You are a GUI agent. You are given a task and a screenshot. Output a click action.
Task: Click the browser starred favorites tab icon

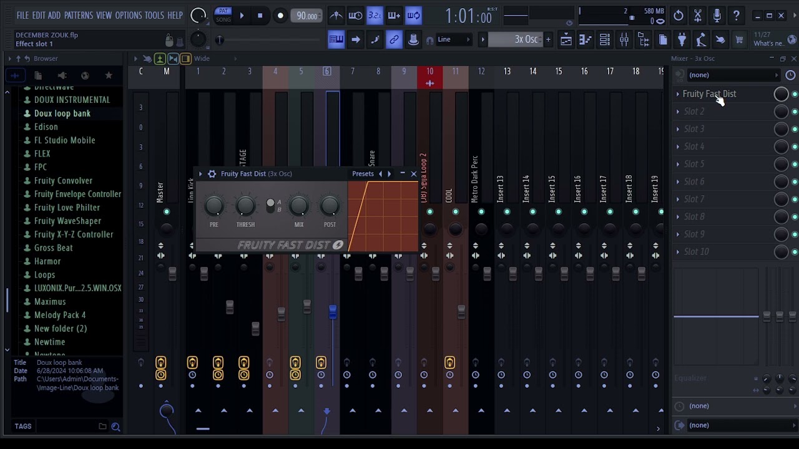109,75
